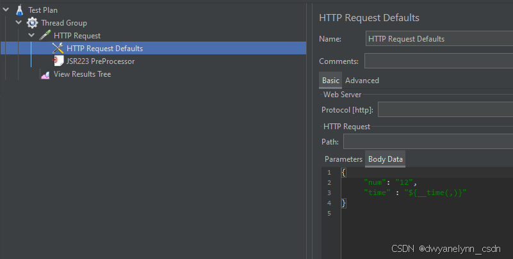
Task: Click the JSR223 PreProcessor script icon
Action: tap(58, 61)
